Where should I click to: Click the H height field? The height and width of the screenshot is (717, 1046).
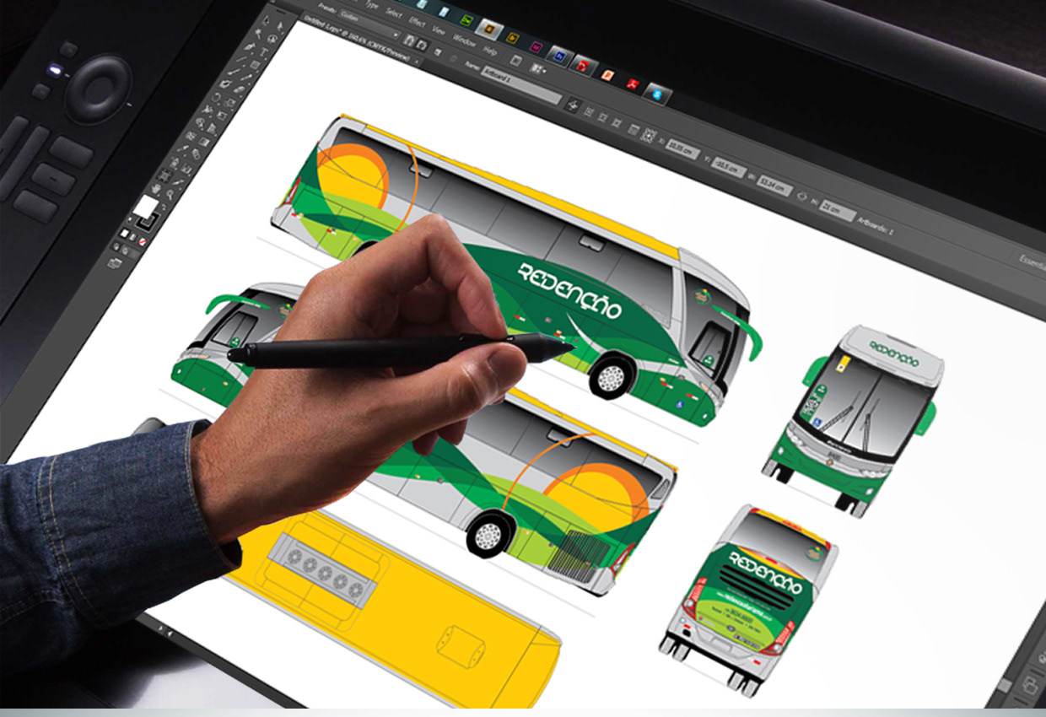point(838,211)
